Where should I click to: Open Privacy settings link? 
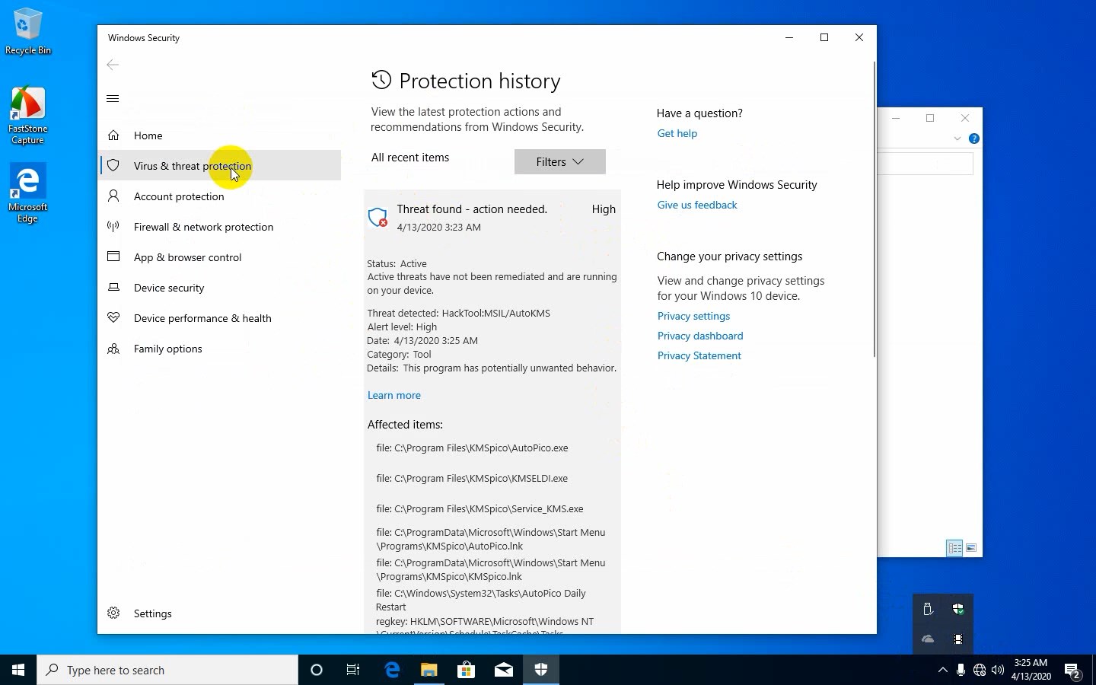[x=693, y=316]
